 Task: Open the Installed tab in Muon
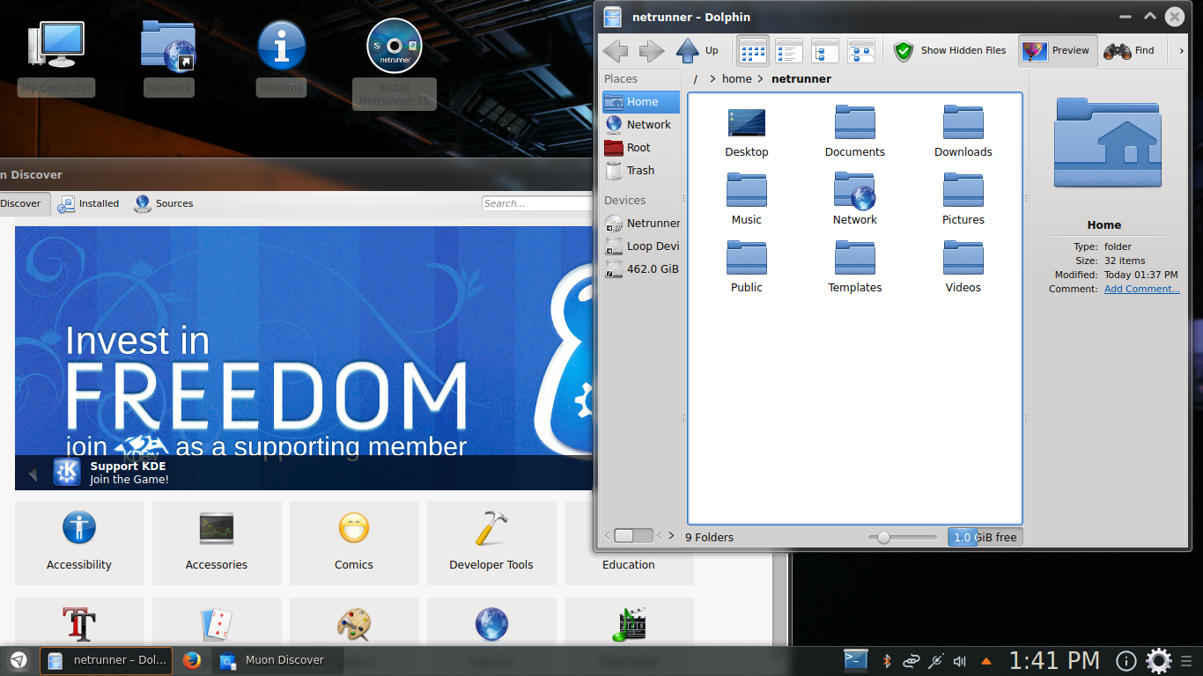click(x=88, y=203)
